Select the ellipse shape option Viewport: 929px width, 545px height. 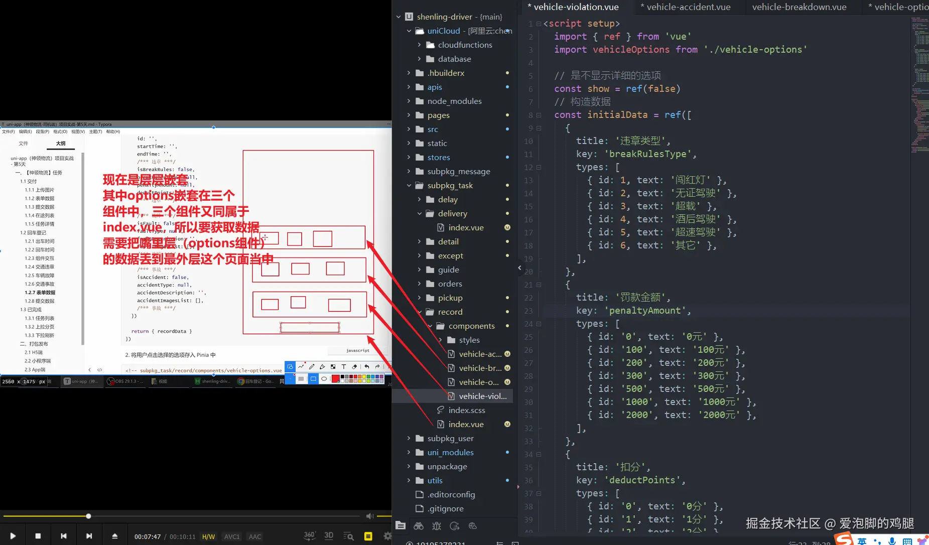(x=324, y=379)
